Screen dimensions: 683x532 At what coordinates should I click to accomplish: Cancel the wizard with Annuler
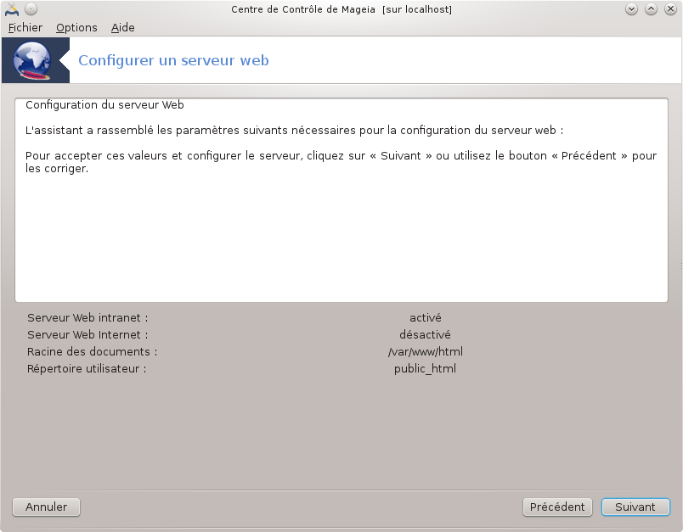tap(46, 507)
